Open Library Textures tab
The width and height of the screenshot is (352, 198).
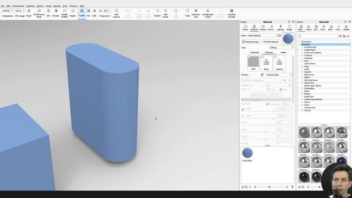coord(316,28)
